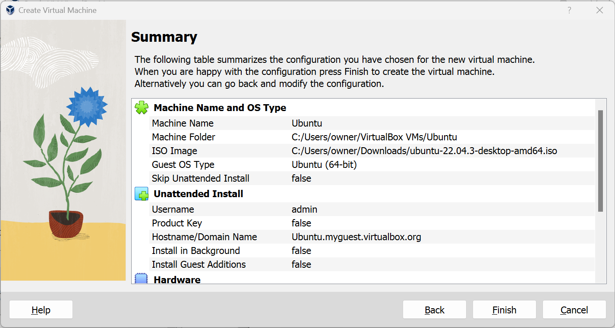Click the summary table vertical scrollbar
615x328 pixels.
[x=600, y=161]
